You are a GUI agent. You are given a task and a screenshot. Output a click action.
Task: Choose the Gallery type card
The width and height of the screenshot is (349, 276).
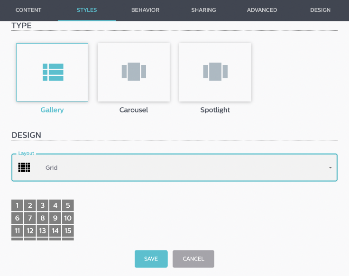click(x=52, y=73)
